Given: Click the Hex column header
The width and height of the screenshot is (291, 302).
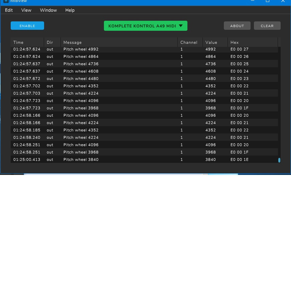Looking at the screenshot, I should (x=253, y=42).
